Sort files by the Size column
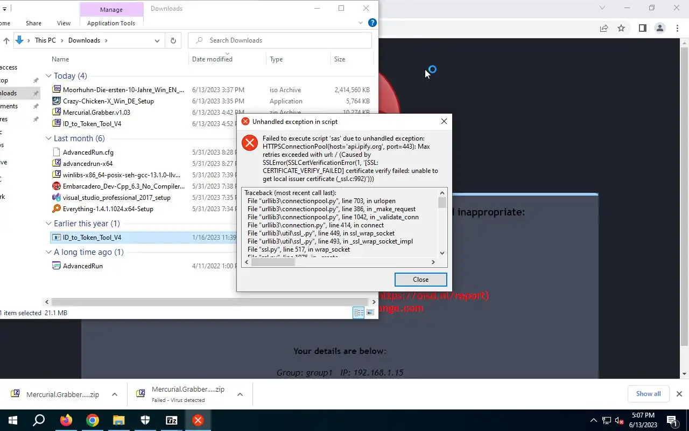The height and width of the screenshot is (431, 689). pos(340,59)
